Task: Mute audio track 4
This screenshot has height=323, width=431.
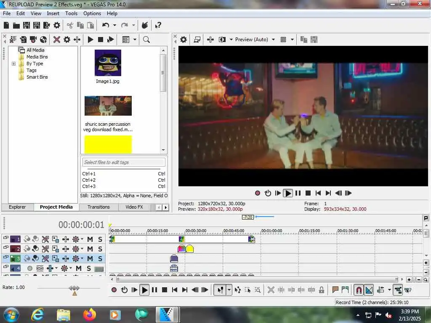Action: pos(79,268)
